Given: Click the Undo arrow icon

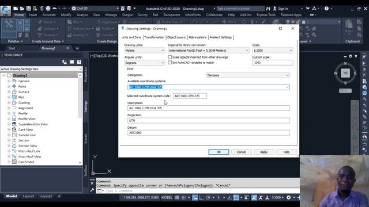Looking at the screenshot, I should click(55, 9).
